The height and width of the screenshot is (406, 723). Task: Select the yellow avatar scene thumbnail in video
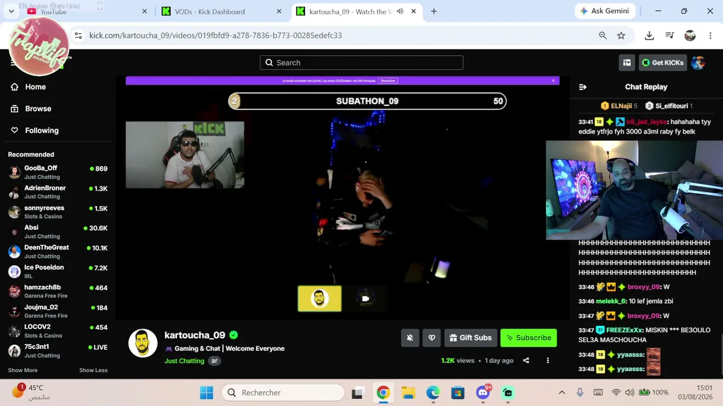coord(320,299)
